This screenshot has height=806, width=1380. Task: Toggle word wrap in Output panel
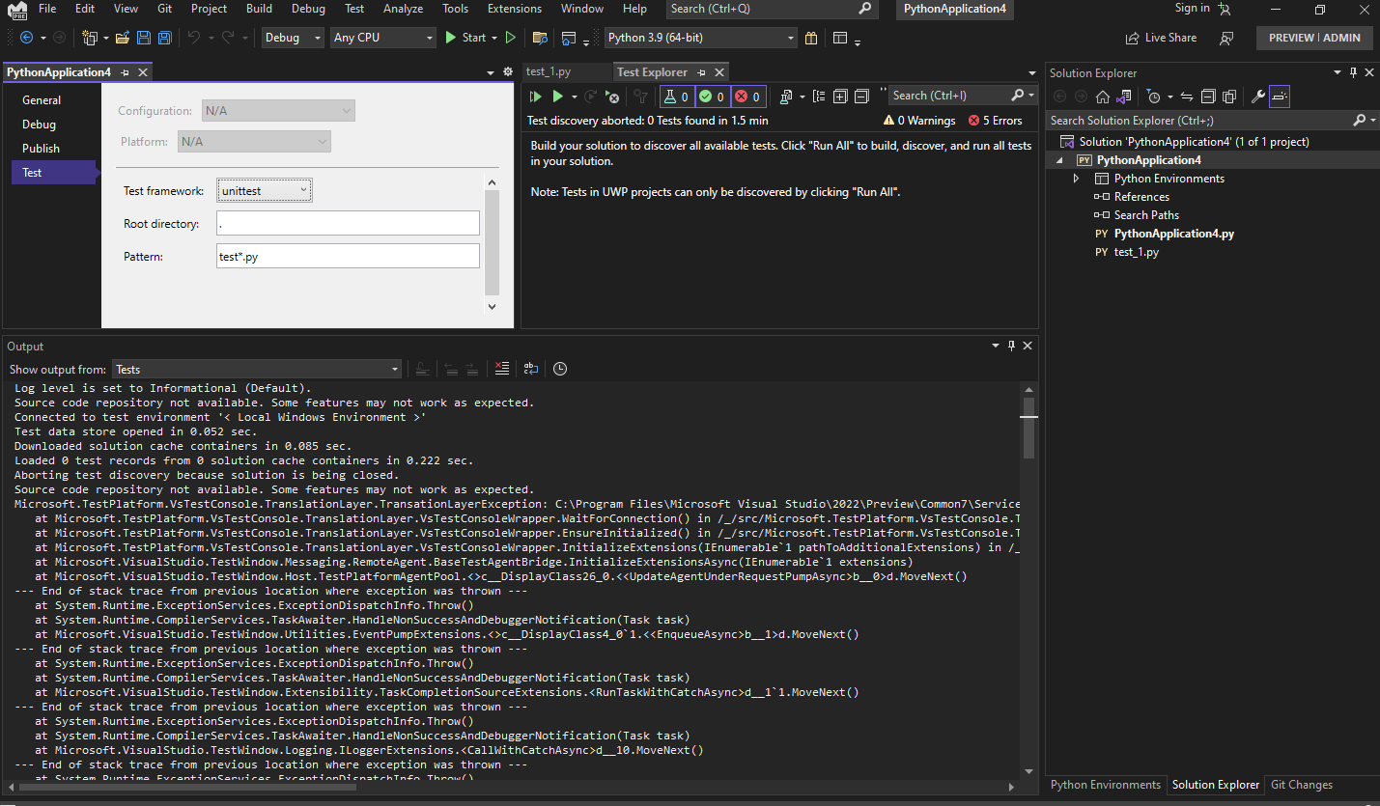[x=530, y=368]
